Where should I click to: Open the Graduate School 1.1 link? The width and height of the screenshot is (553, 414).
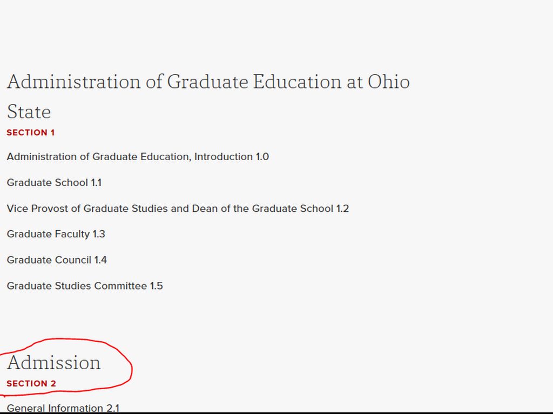[54, 183]
